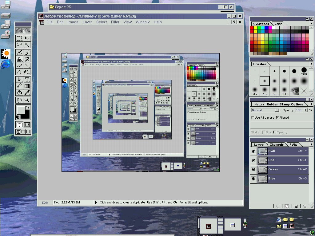The width and height of the screenshot is (315, 236).
Task: Select the Eraser tool
Action: [x=19, y=65]
